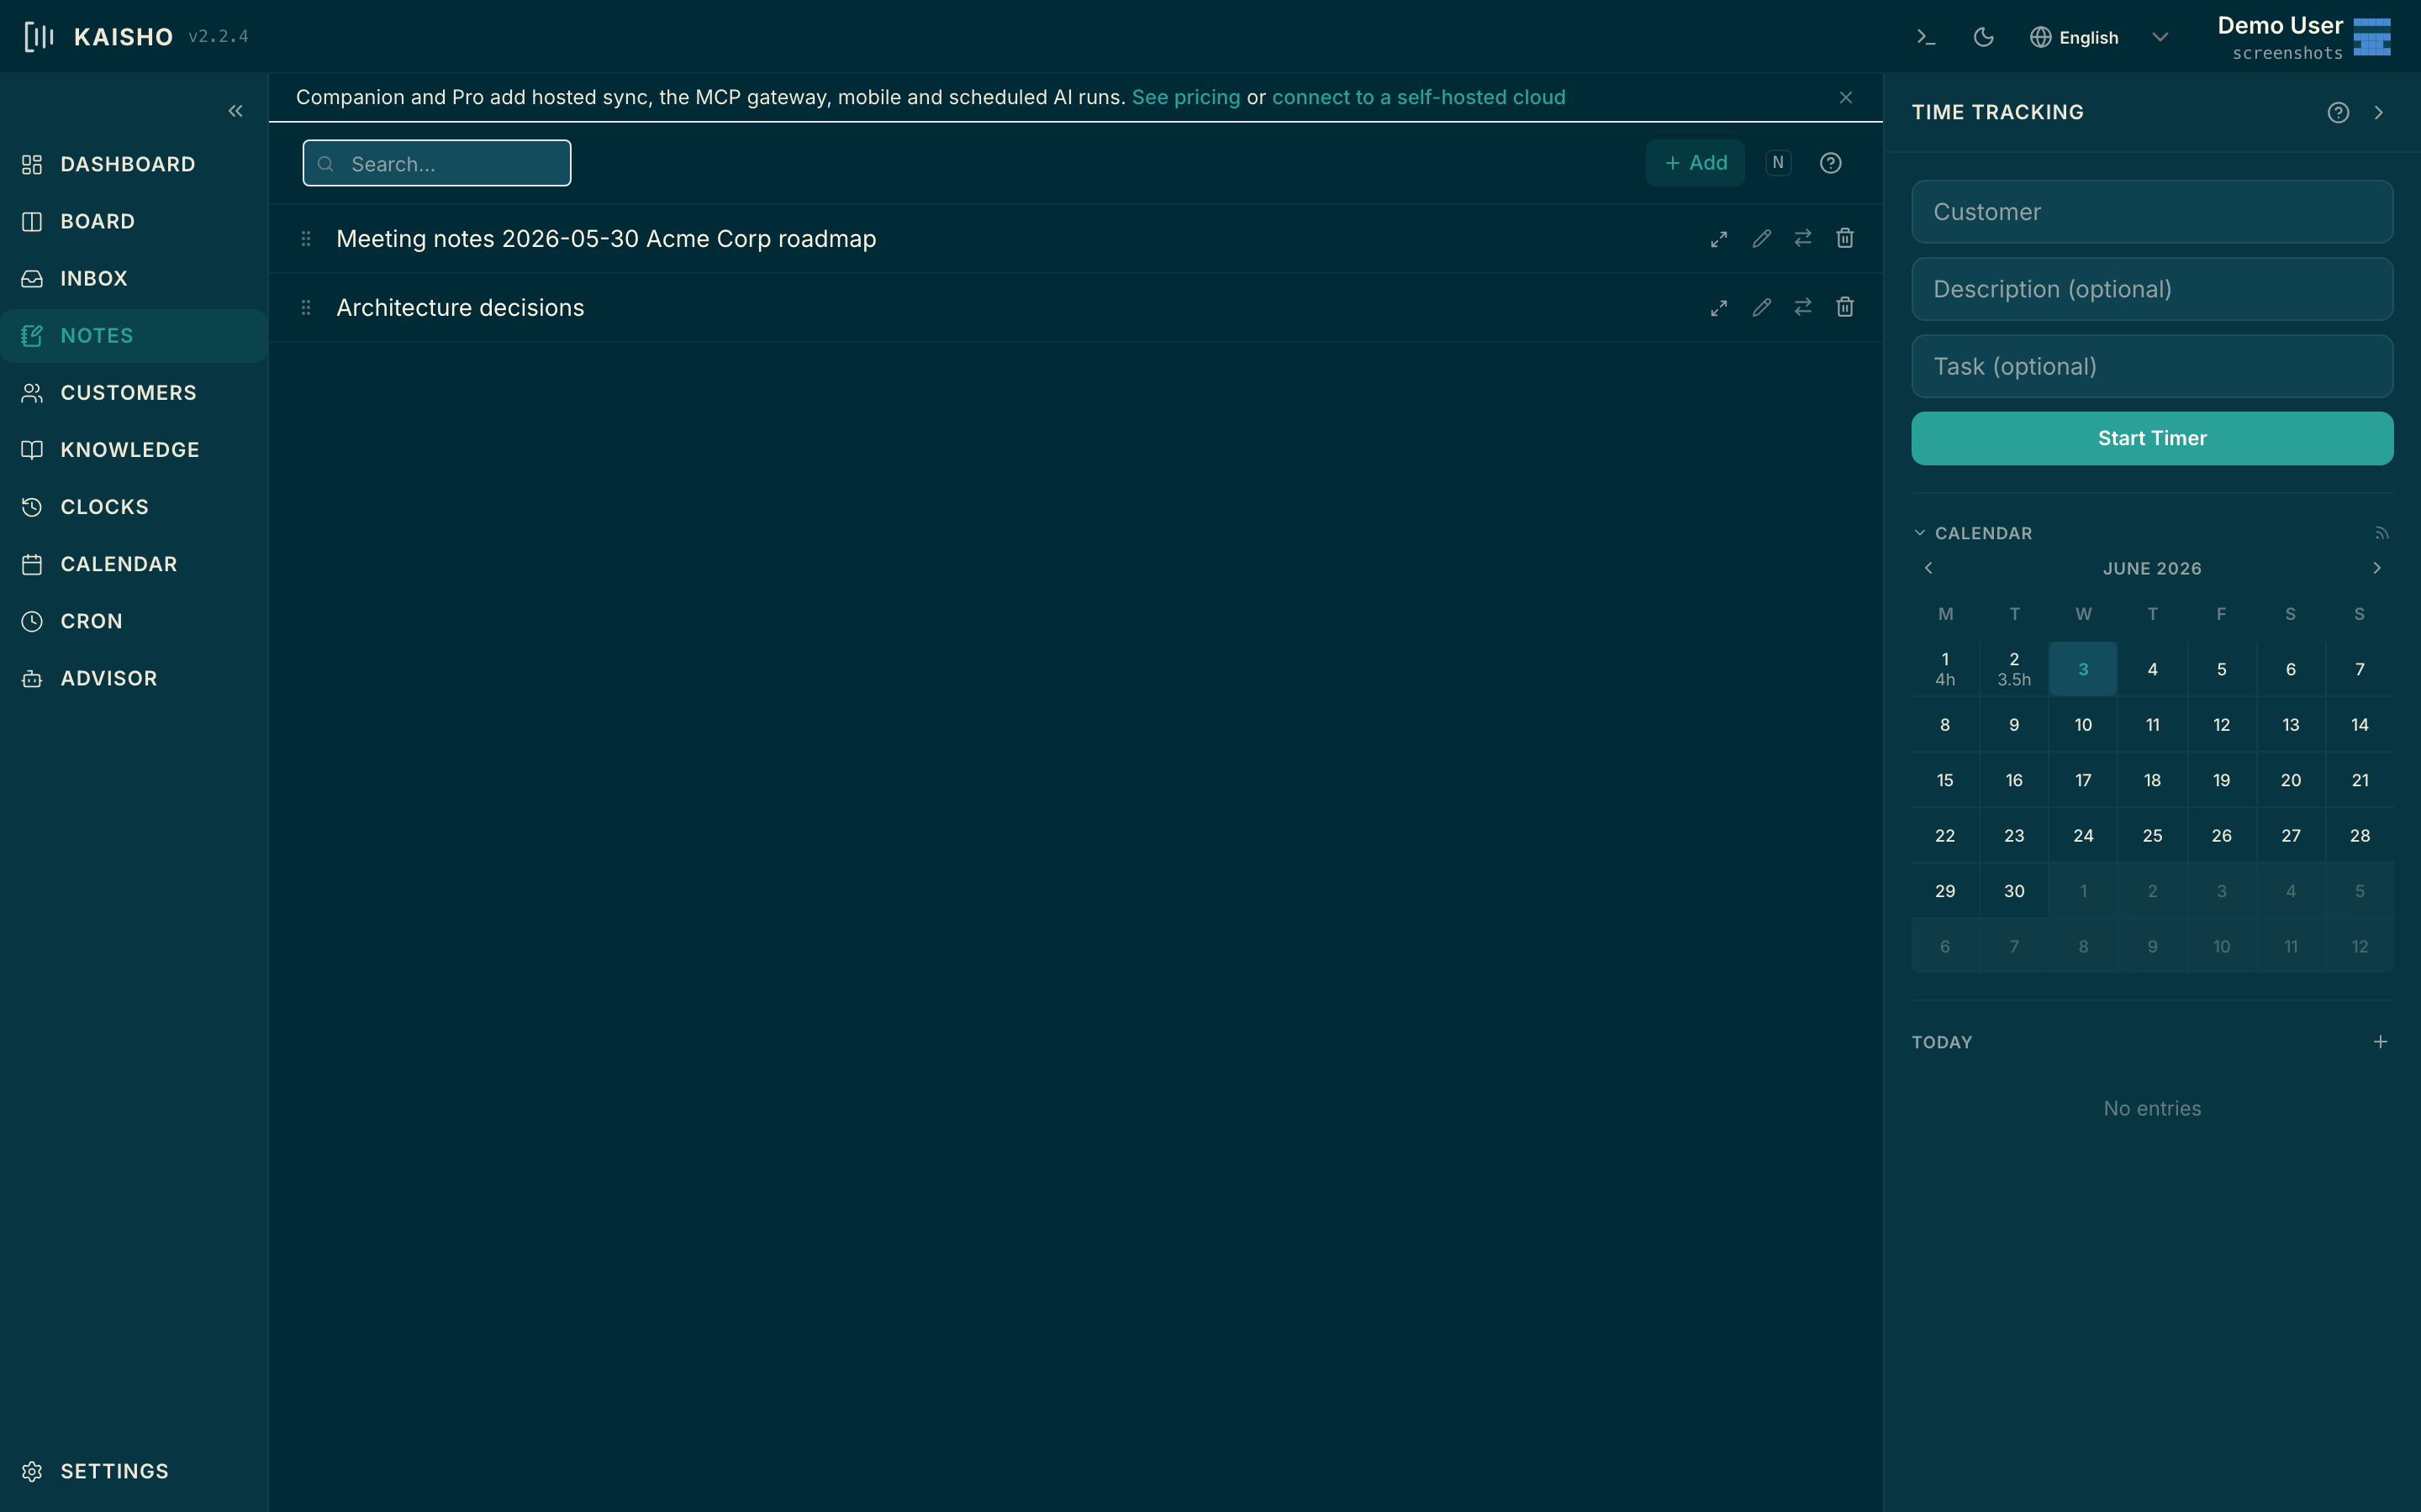Select June 19 in the calendar
Image resolution: width=2421 pixels, height=1512 pixels.
tap(2221, 780)
